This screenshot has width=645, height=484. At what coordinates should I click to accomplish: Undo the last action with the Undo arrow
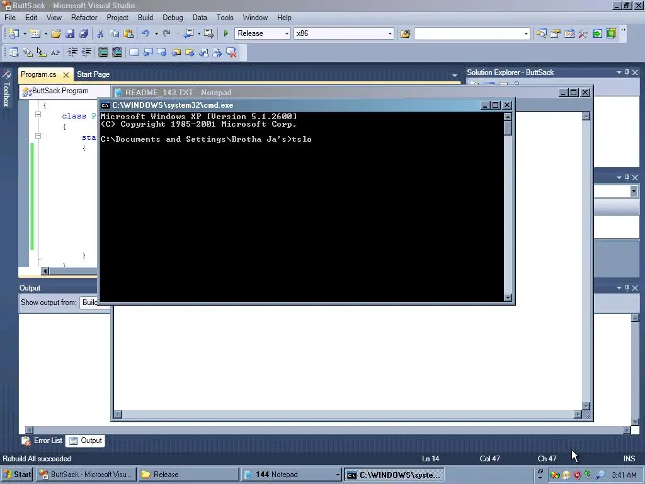point(146,33)
